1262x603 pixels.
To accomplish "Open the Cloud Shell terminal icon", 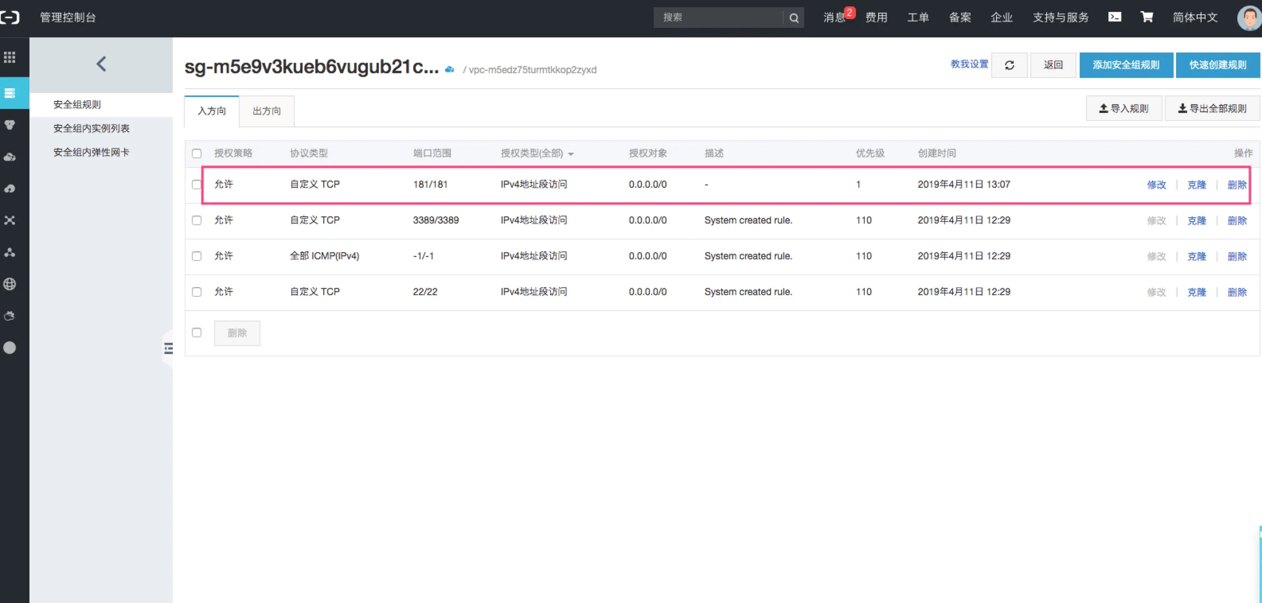I will 1115,17.
